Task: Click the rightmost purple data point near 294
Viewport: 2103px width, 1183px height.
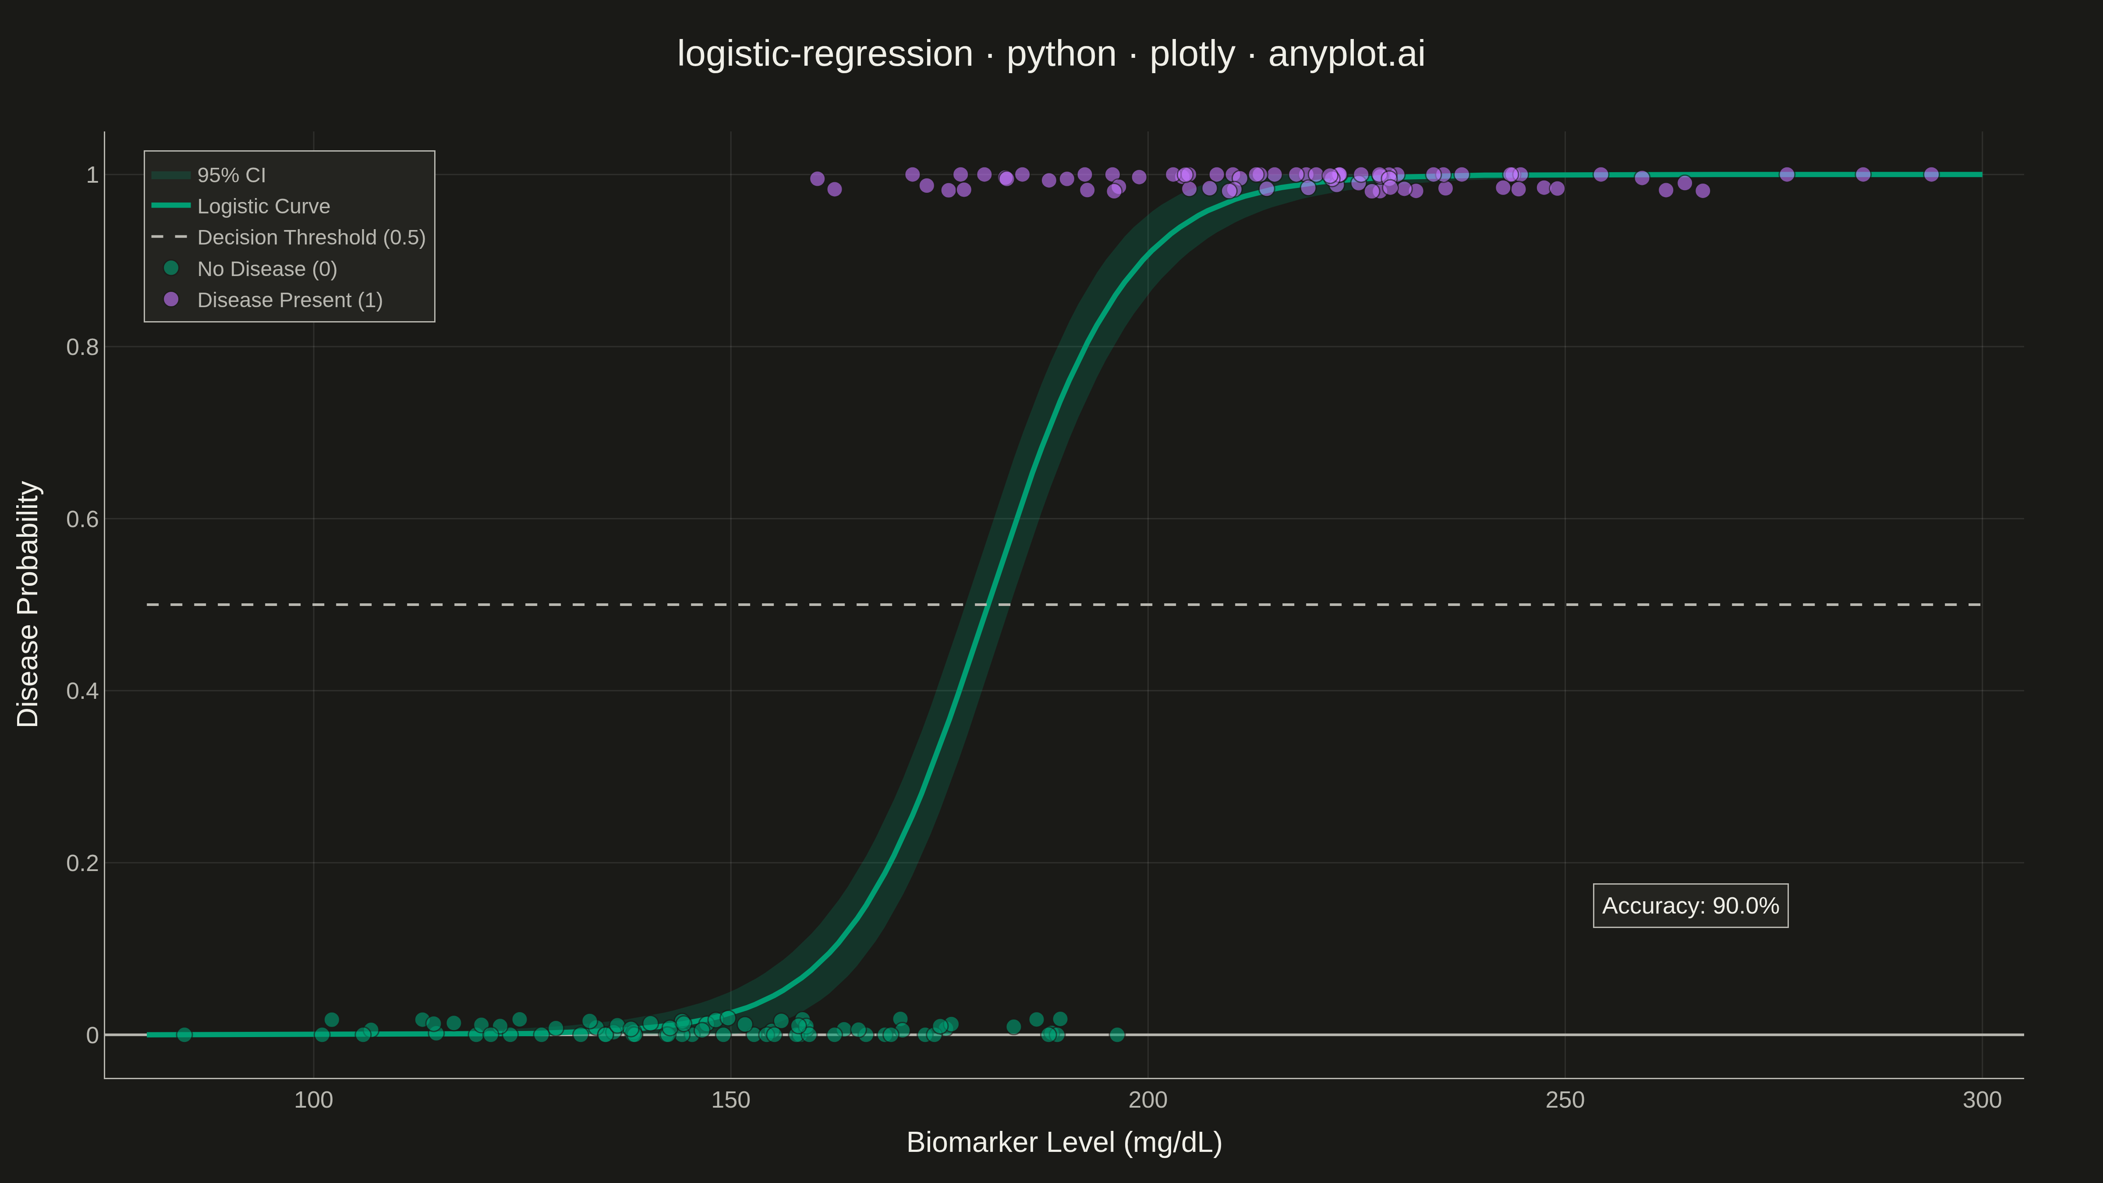Action: [x=1931, y=174]
